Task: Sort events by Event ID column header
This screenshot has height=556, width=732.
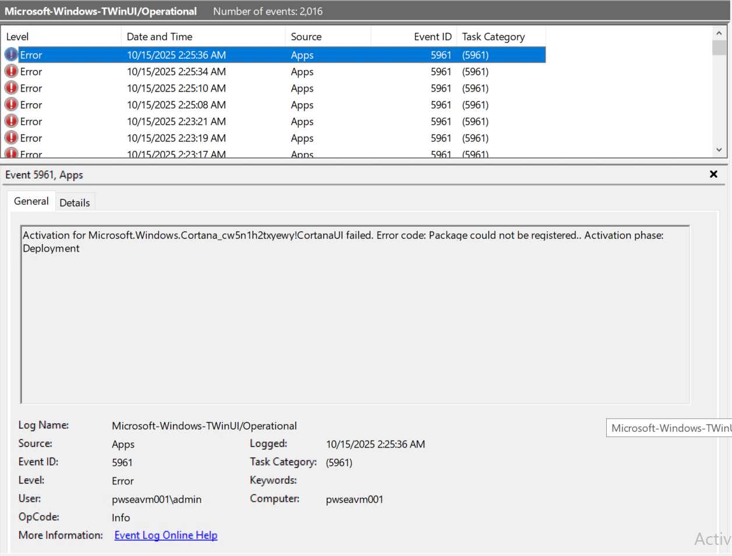Action: [413, 36]
